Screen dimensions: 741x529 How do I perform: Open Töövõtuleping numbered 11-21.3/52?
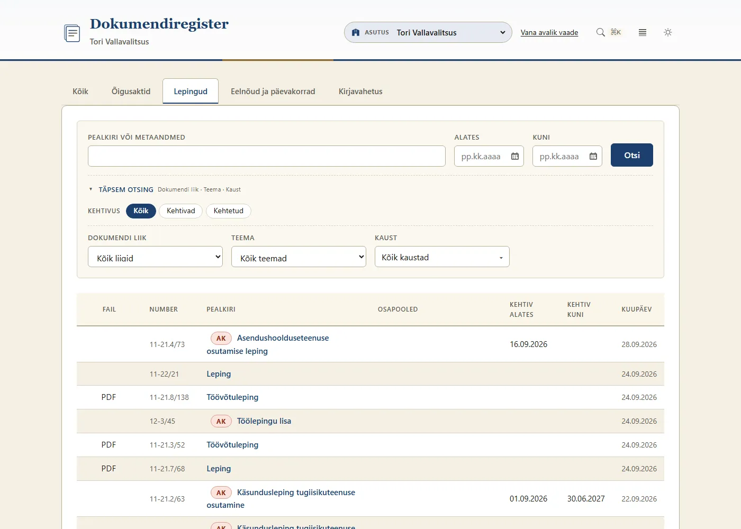232,445
